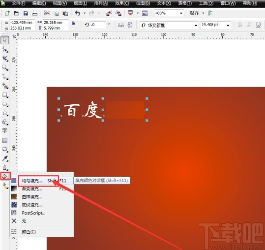Select the Interactive blend tool
The height and width of the screenshot is (250, 265).
(5, 149)
